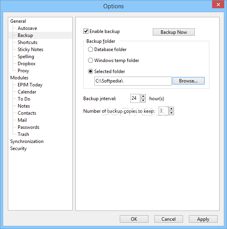
Task: Select the Database folder radio option
Action: [90, 49]
